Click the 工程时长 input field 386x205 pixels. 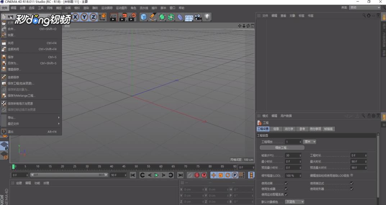359,155
